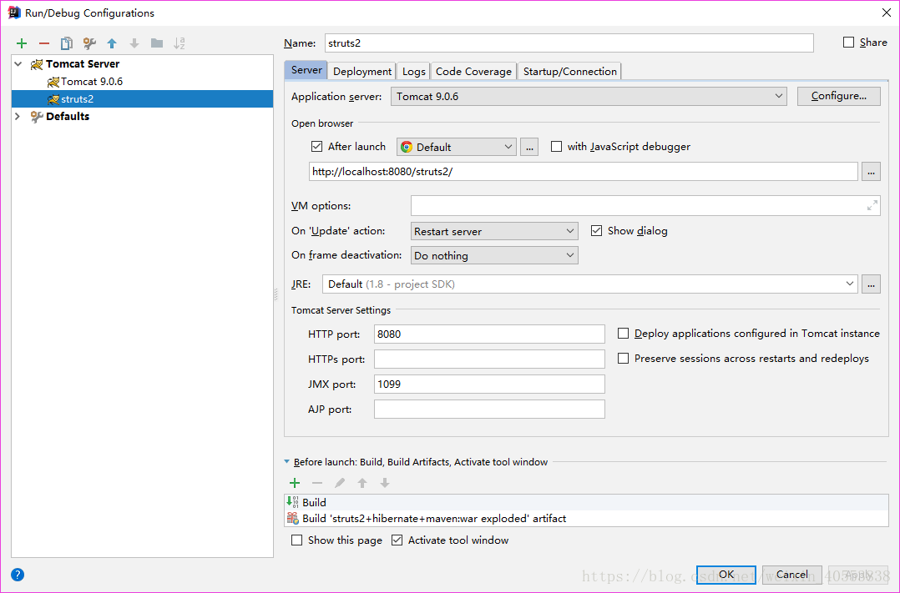Image resolution: width=900 pixels, height=593 pixels.
Task: Click the VM options input field
Action: [645, 205]
